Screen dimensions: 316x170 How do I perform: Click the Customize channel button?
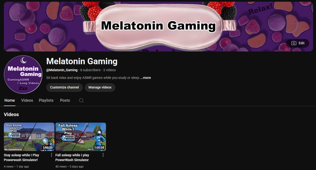click(x=64, y=87)
